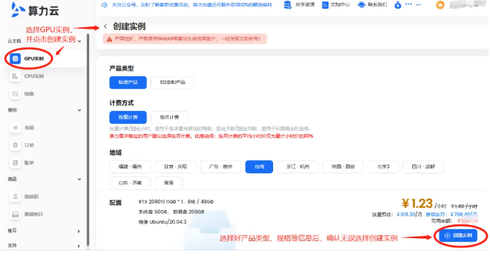Collapse the 费用 sidebar section
The width and height of the screenshot is (490, 259).
coord(79,110)
